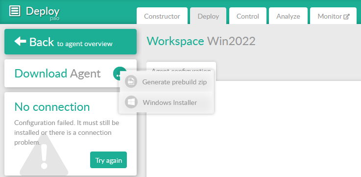Viewport: 361px width, 177px height.
Task: Choose Generate prebuild zip option
Action: tap(166, 82)
